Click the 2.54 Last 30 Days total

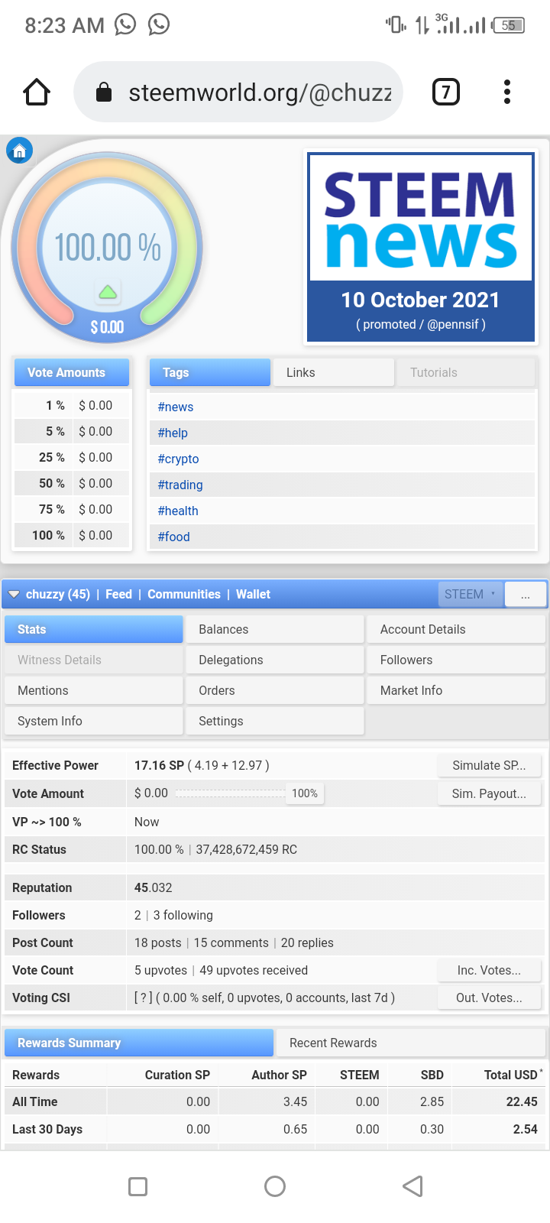coord(526,1129)
